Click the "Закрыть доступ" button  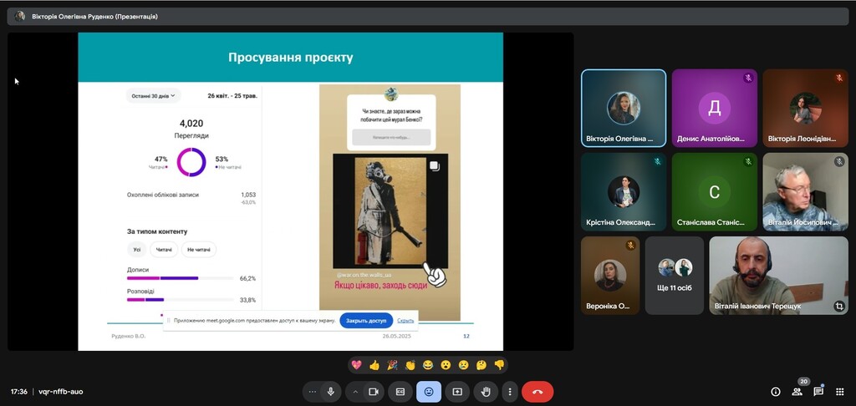click(365, 321)
